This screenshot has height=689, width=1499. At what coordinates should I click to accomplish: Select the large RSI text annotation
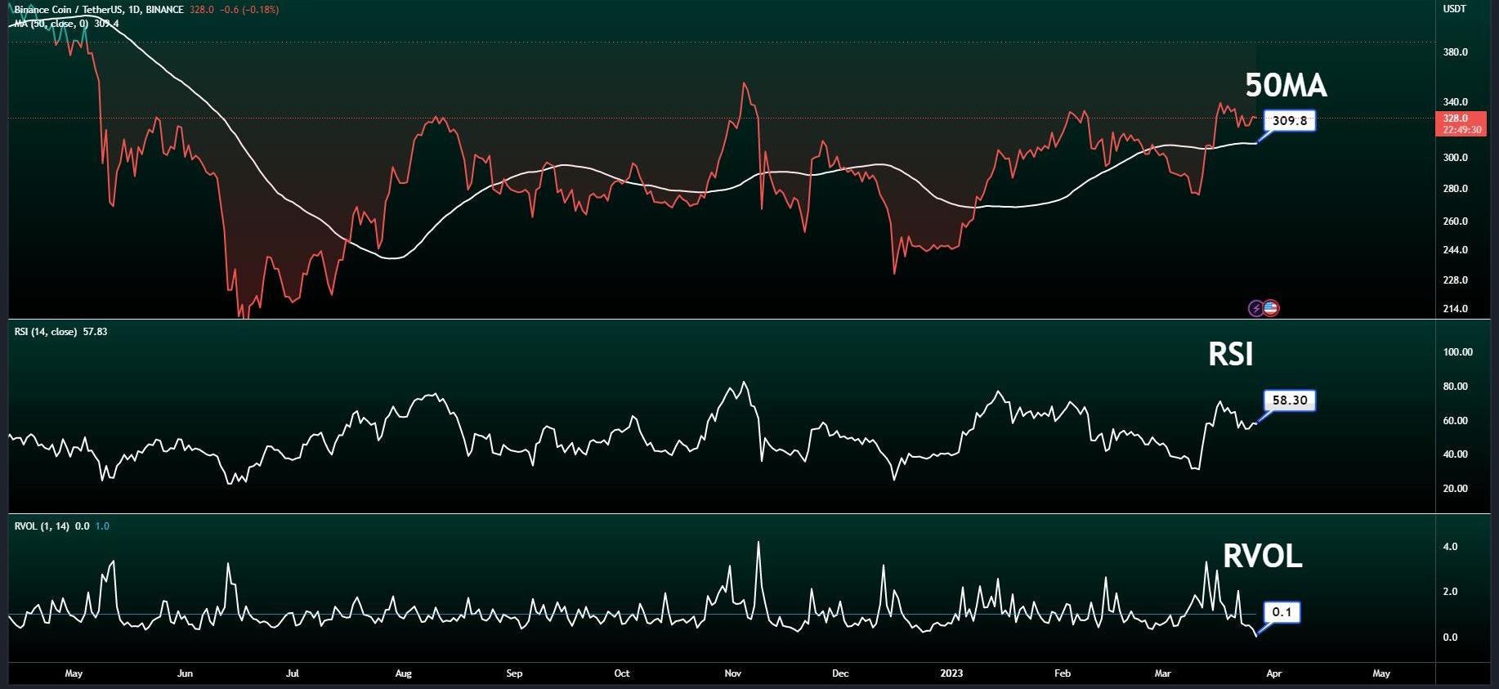click(x=1230, y=354)
